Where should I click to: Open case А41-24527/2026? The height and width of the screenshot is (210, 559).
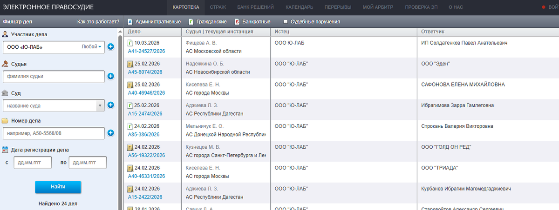click(x=146, y=51)
